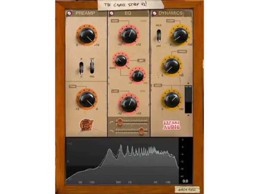The height and width of the screenshot is (194, 259).
Task: Click the TRIM knob
Action: (x=87, y=99)
